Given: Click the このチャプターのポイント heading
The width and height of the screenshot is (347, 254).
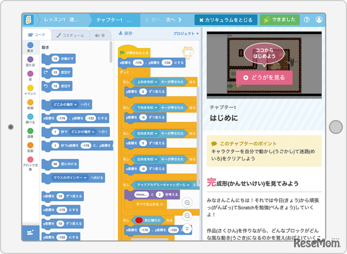Looking at the screenshot, I should click(248, 144).
